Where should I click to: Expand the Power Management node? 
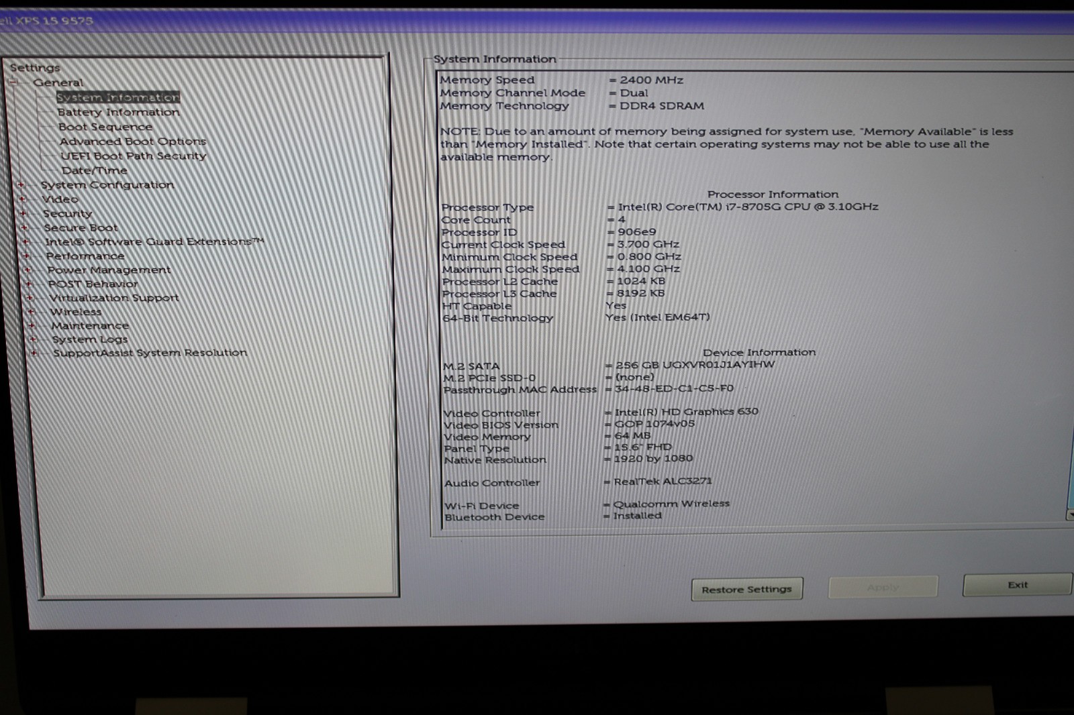pos(28,270)
